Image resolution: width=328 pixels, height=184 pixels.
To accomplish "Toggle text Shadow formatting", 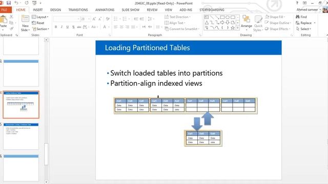I will click(x=73, y=27).
